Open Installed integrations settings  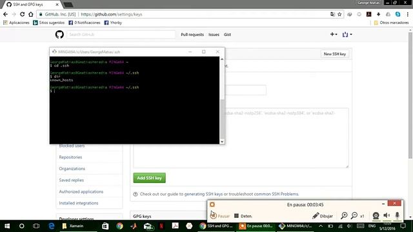(x=79, y=203)
